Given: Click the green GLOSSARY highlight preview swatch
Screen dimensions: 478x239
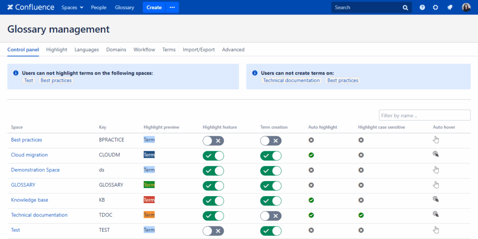Looking at the screenshot, I should 149,185.
